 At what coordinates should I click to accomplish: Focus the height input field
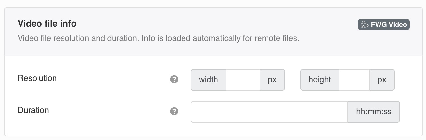click(354, 80)
